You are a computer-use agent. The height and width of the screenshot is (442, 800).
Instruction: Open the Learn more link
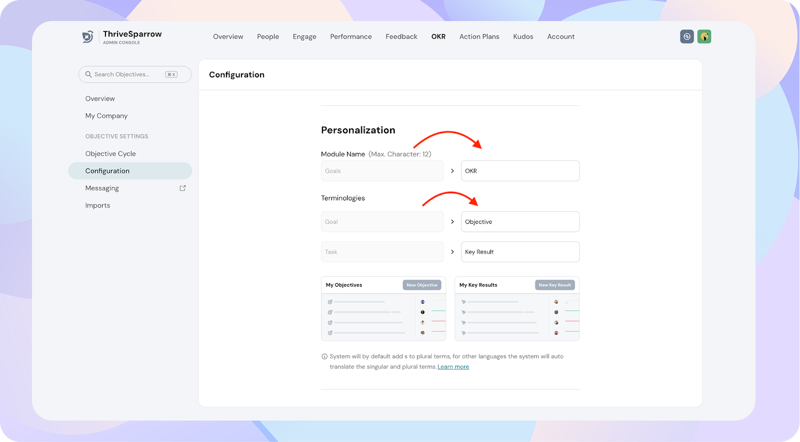453,367
